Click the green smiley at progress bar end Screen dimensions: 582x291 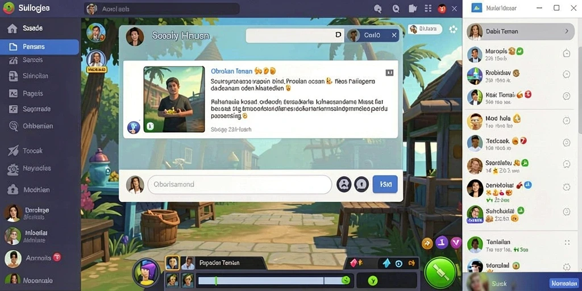click(346, 280)
